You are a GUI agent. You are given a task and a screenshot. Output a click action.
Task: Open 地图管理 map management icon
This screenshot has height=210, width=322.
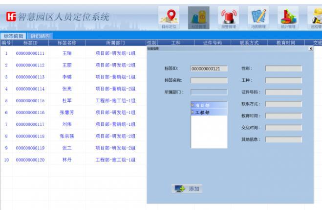click(257, 18)
